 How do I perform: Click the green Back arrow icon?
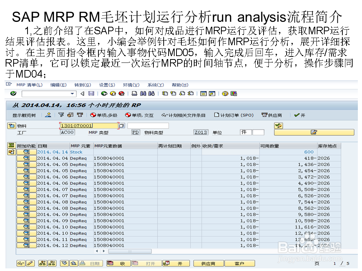104,93
